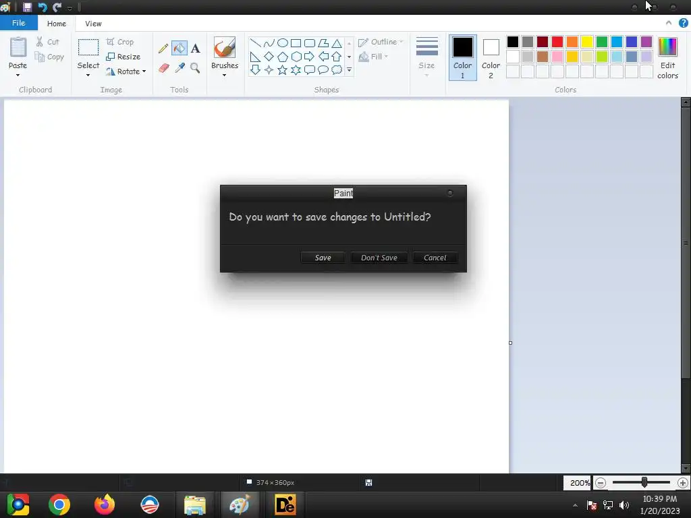Pick the Oval shape
691x518 pixels.
coord(283,42)
